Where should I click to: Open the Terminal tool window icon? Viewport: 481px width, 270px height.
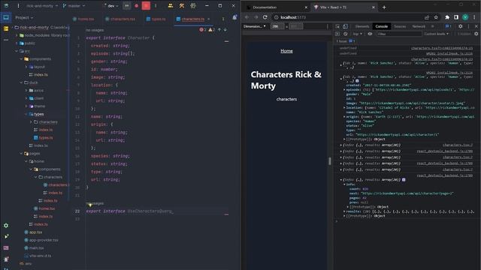pyautogui.click(x=6, y=247)
